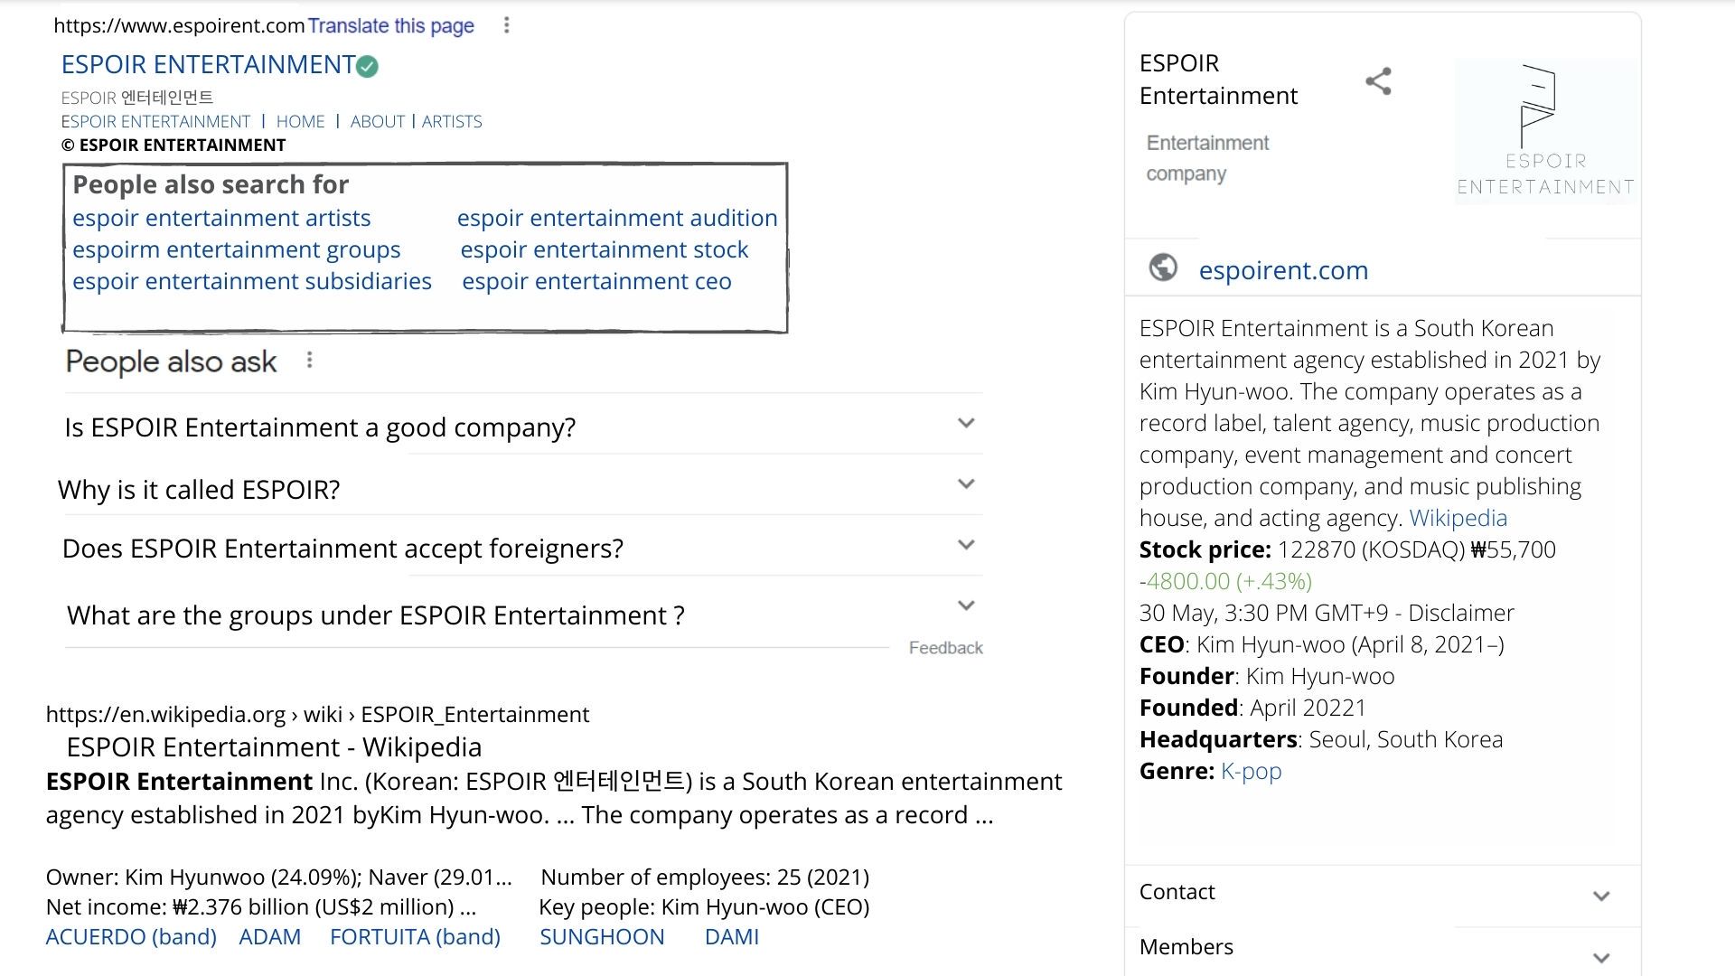Search for espoirm entertainment groups

236,249
